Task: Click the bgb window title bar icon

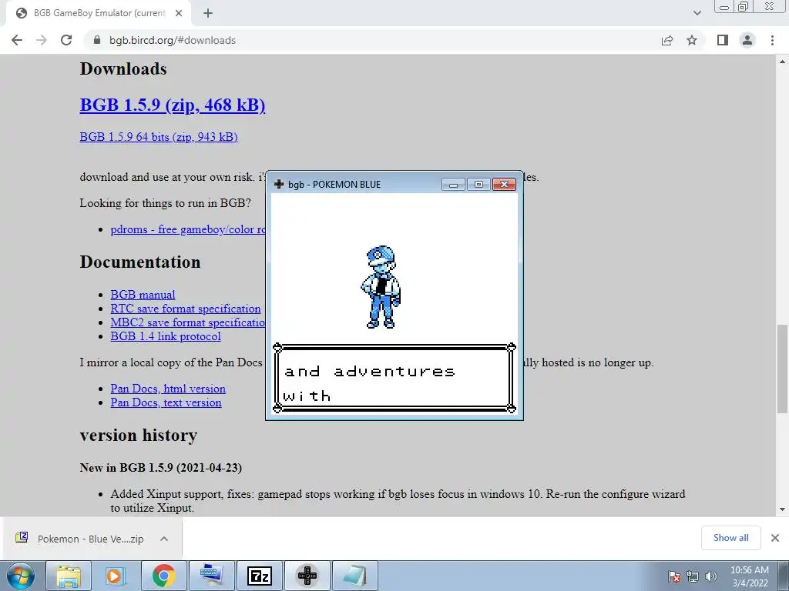Action: coord(279,184)
